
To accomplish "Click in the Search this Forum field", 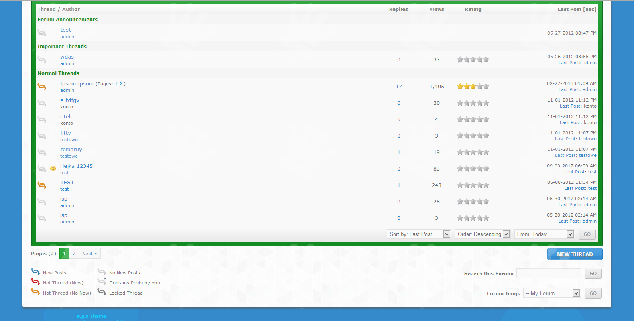I will coord(548,274).
